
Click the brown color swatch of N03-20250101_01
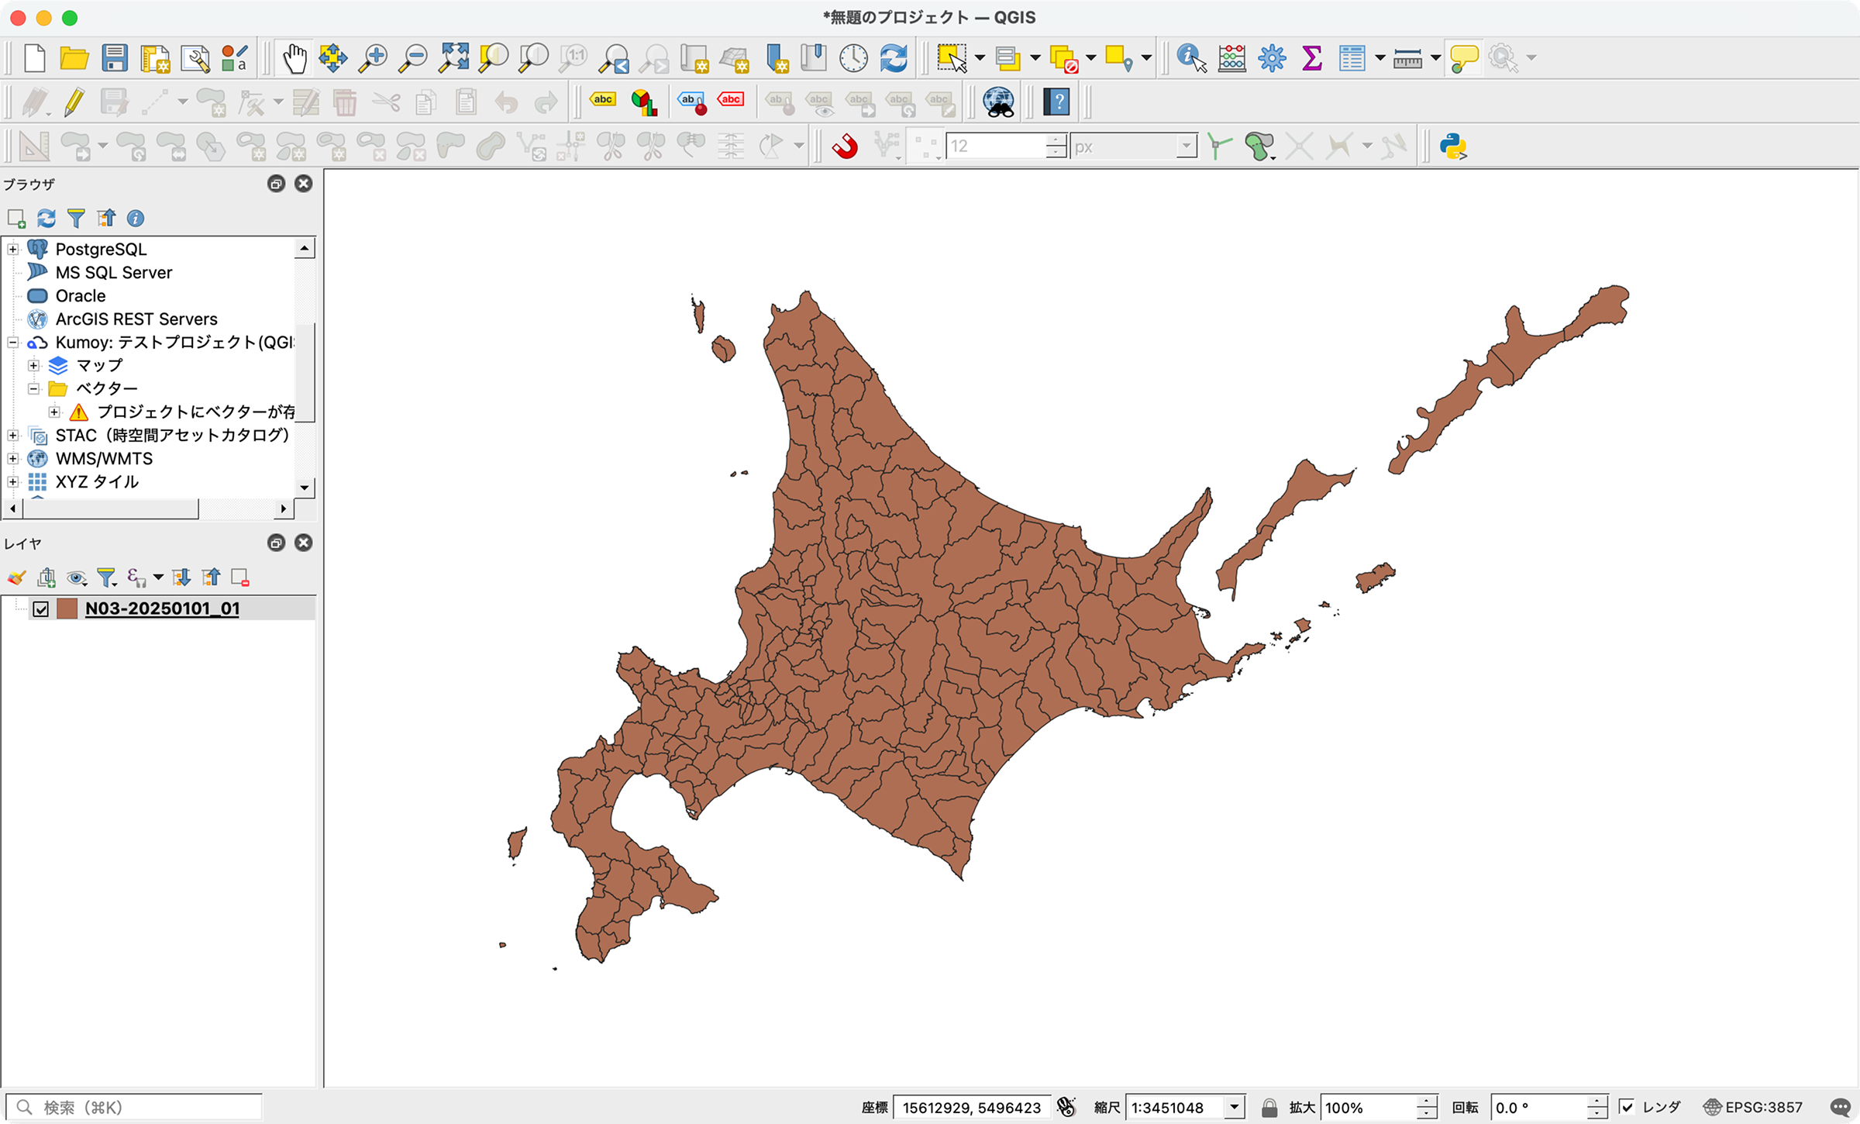[x=67, y=609]
